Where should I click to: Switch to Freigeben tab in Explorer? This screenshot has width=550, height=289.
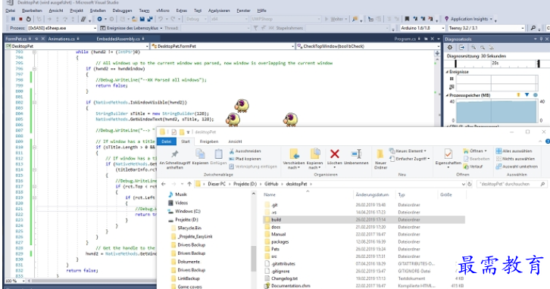coord(209,141)
